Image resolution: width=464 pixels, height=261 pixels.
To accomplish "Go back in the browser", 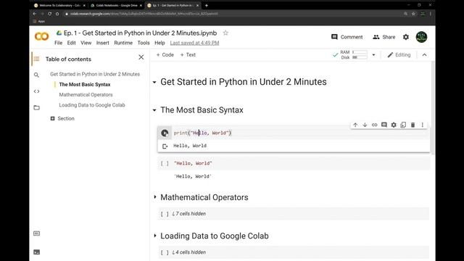I will (35, 14).
